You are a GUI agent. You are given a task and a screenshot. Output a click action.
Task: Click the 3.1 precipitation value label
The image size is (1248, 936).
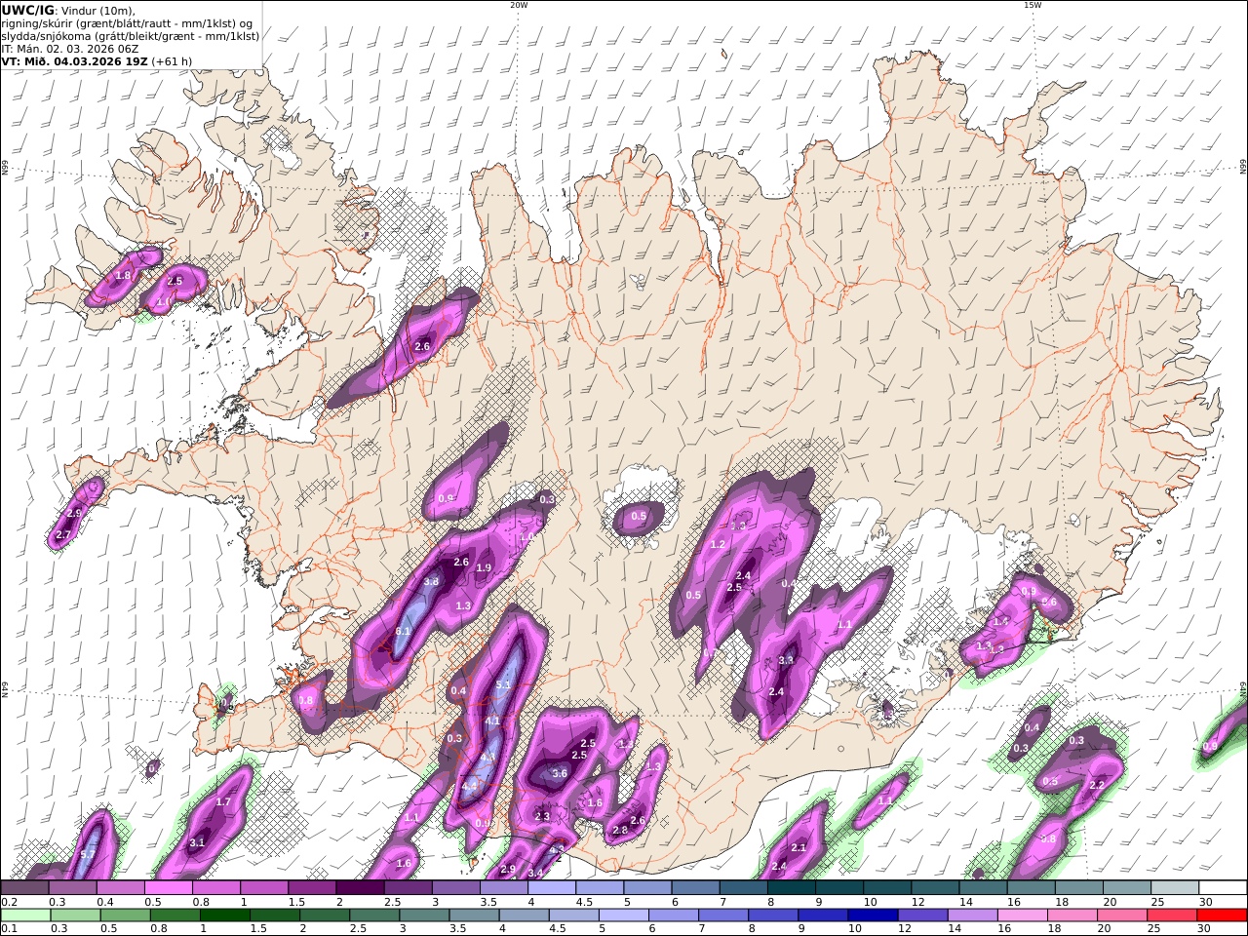[197, 842]
